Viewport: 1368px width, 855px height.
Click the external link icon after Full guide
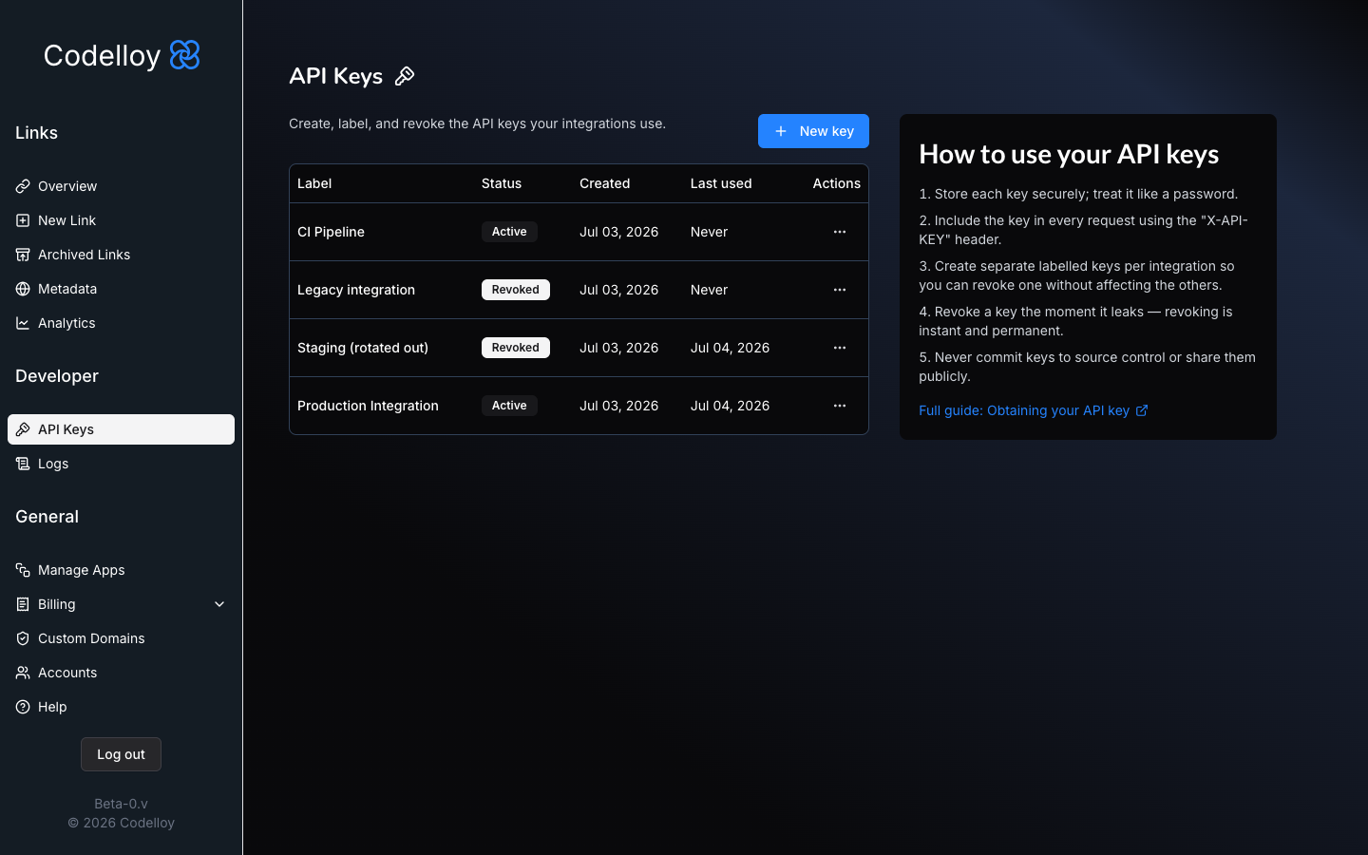tap(1142, 410)
